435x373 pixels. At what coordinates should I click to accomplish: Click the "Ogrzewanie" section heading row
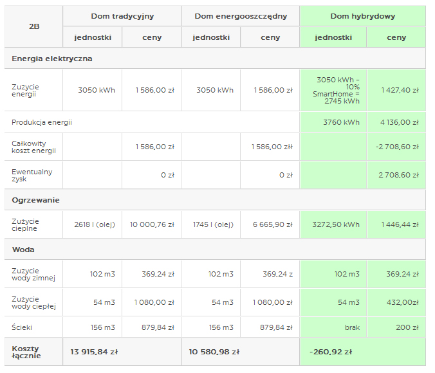(35, 200)
